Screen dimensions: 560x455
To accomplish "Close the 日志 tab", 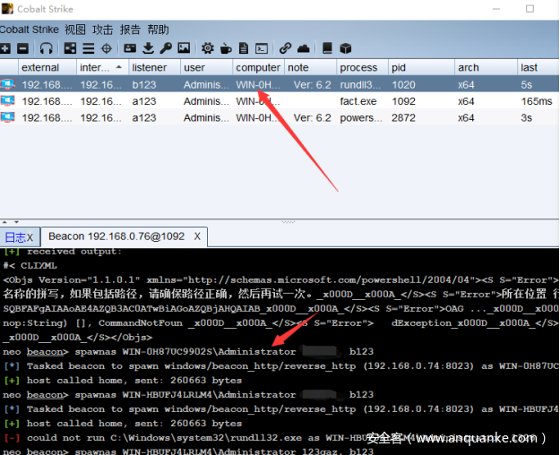I will tap(30, 237).
